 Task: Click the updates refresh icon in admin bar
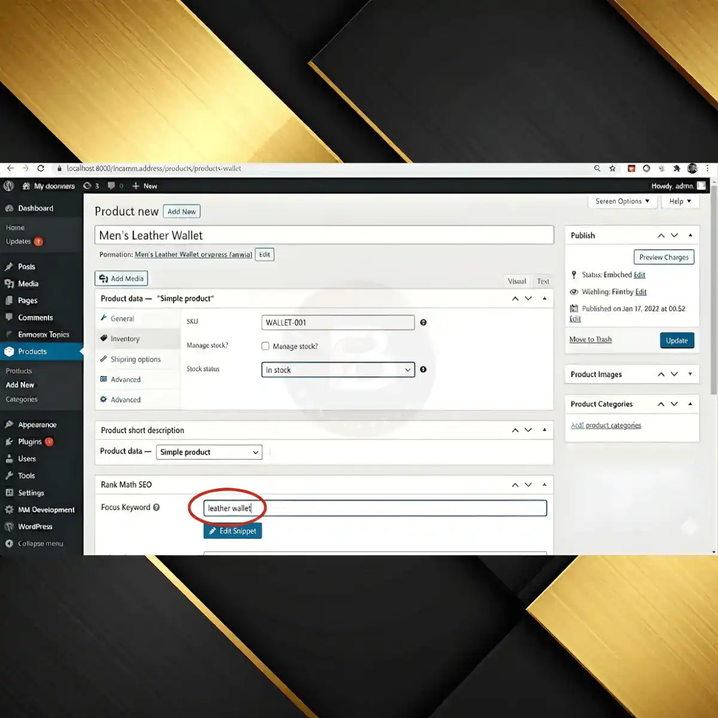tap(87, 186)
